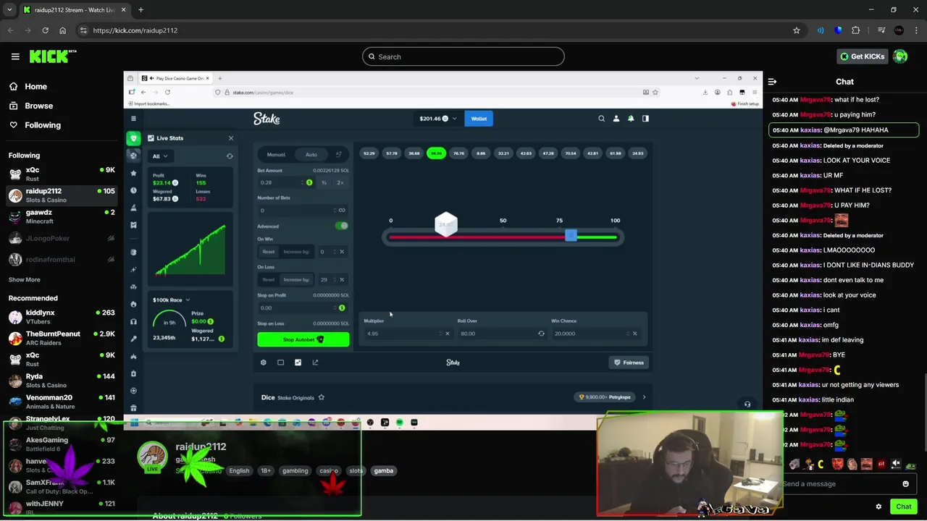Click the blue dice roll-over slider handle

pos(571,236)
